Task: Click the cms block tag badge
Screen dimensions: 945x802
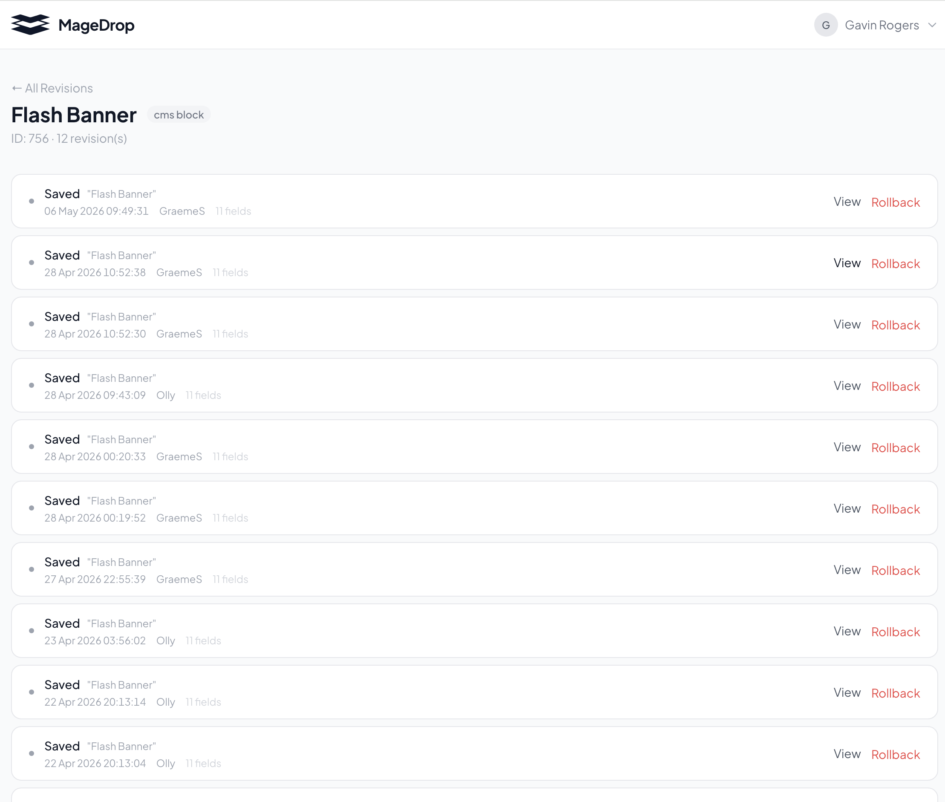Action: [x=179, y=115]
